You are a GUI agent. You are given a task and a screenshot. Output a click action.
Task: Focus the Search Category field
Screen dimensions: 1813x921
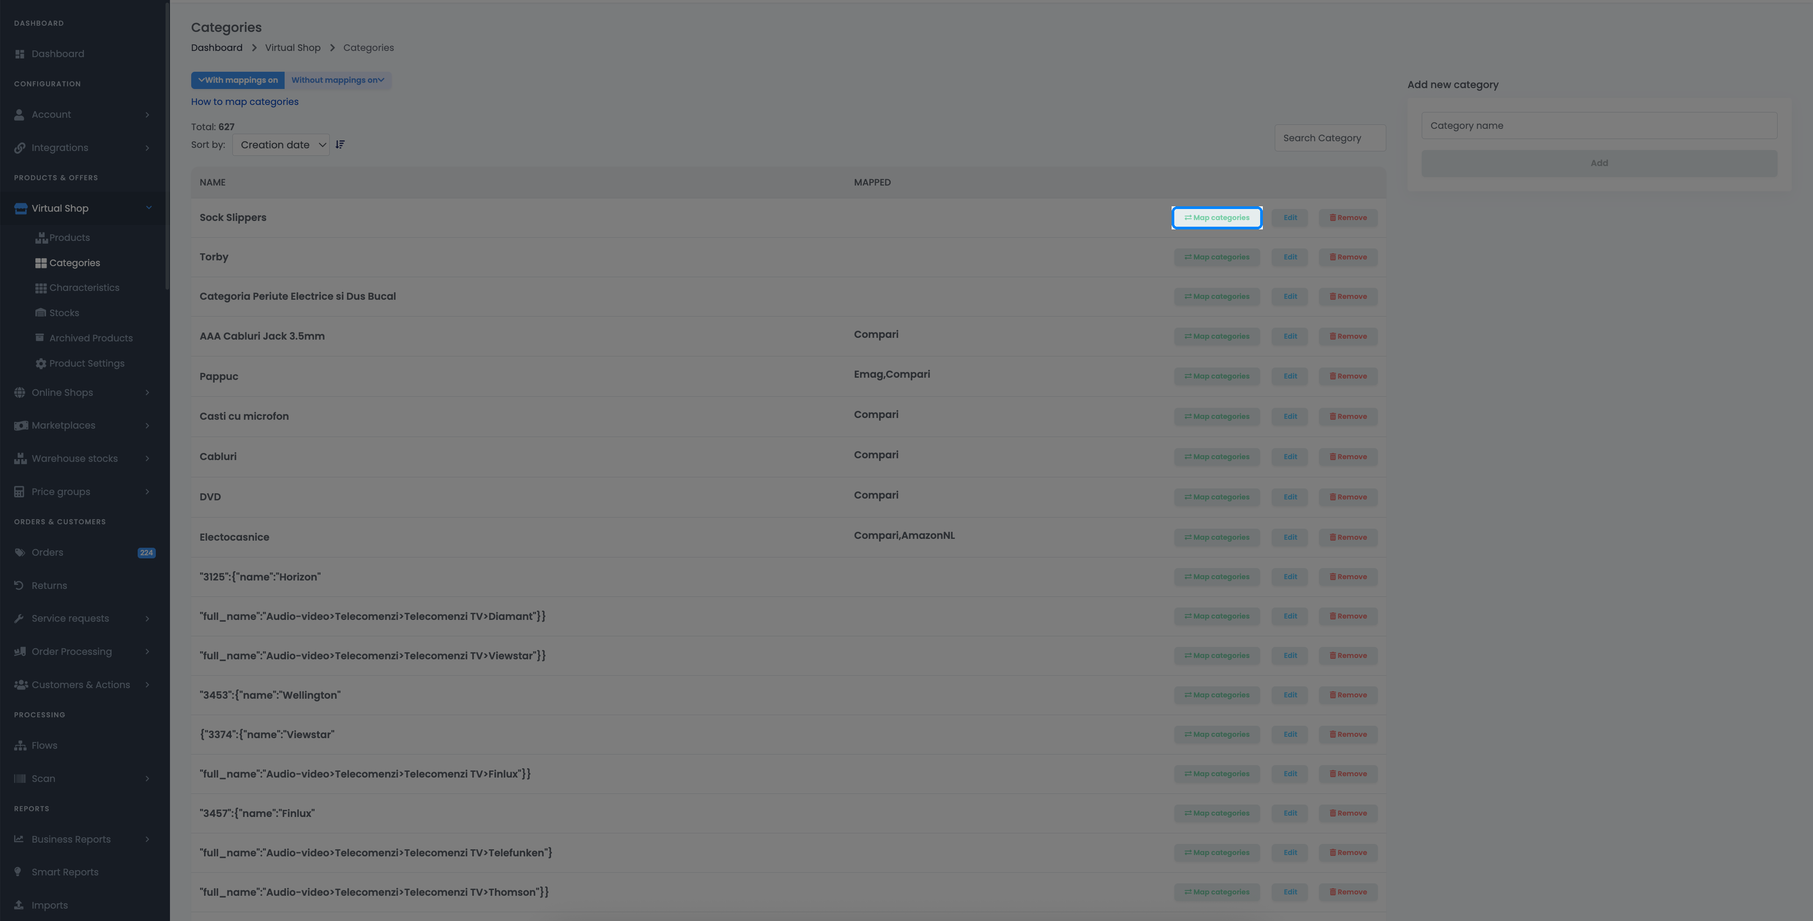[x=1330, y=138]
